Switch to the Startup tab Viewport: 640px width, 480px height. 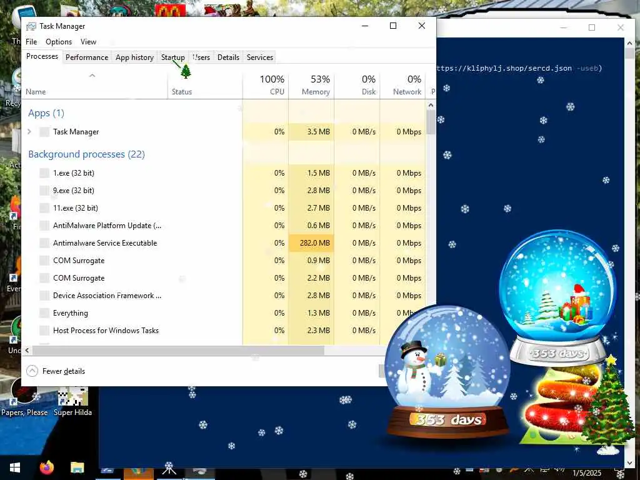(x=172, y=57)
